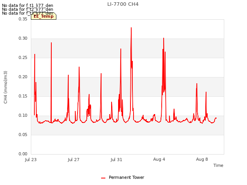
Task: Click the 0.15 y-axis tick label
Action: pyautogui.click(x=23, y=96)
